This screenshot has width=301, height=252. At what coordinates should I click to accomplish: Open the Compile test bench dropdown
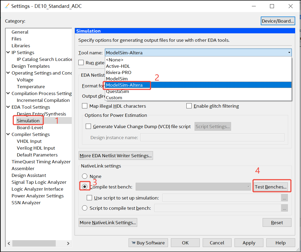click(x=193, y=187)
